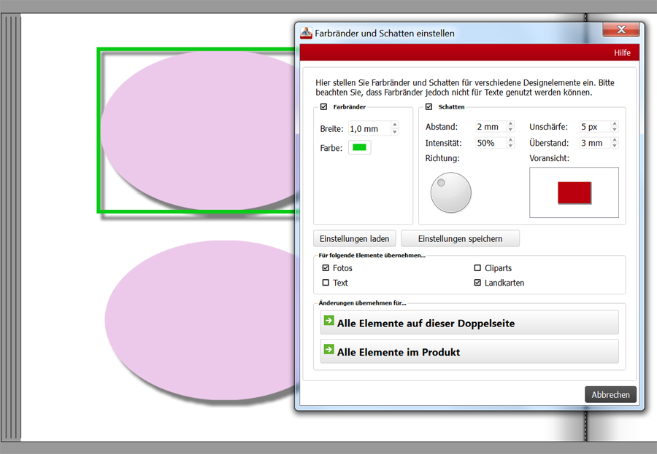The width and height of the screenshot is (657, 454).
Task: Decrease Abstand with down arrow
Action: [x=510, y=129]
